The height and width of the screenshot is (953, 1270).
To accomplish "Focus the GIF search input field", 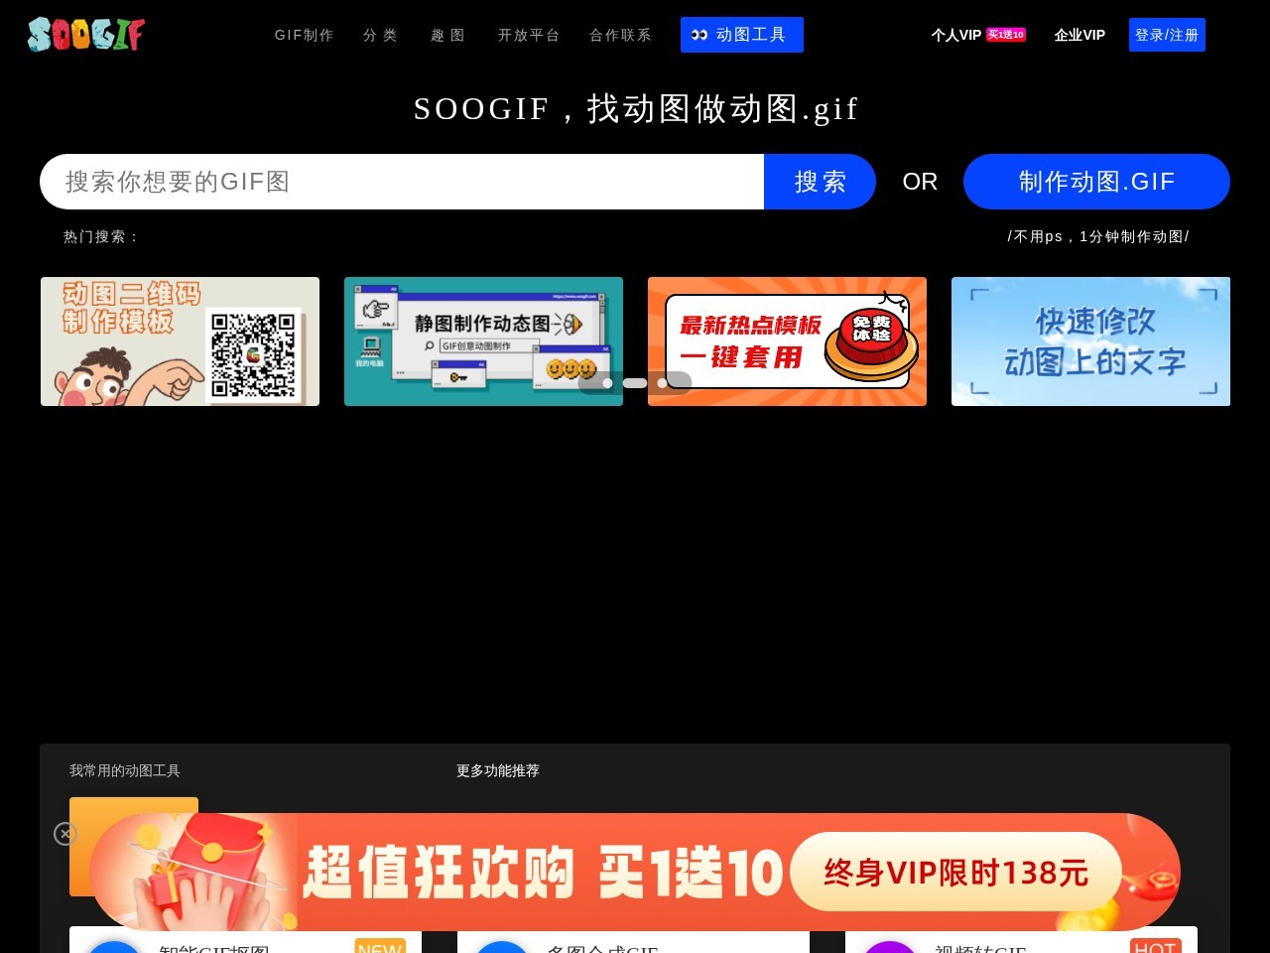I will [402, 182].
